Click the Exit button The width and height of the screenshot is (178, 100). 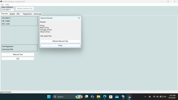pos(18,59)
